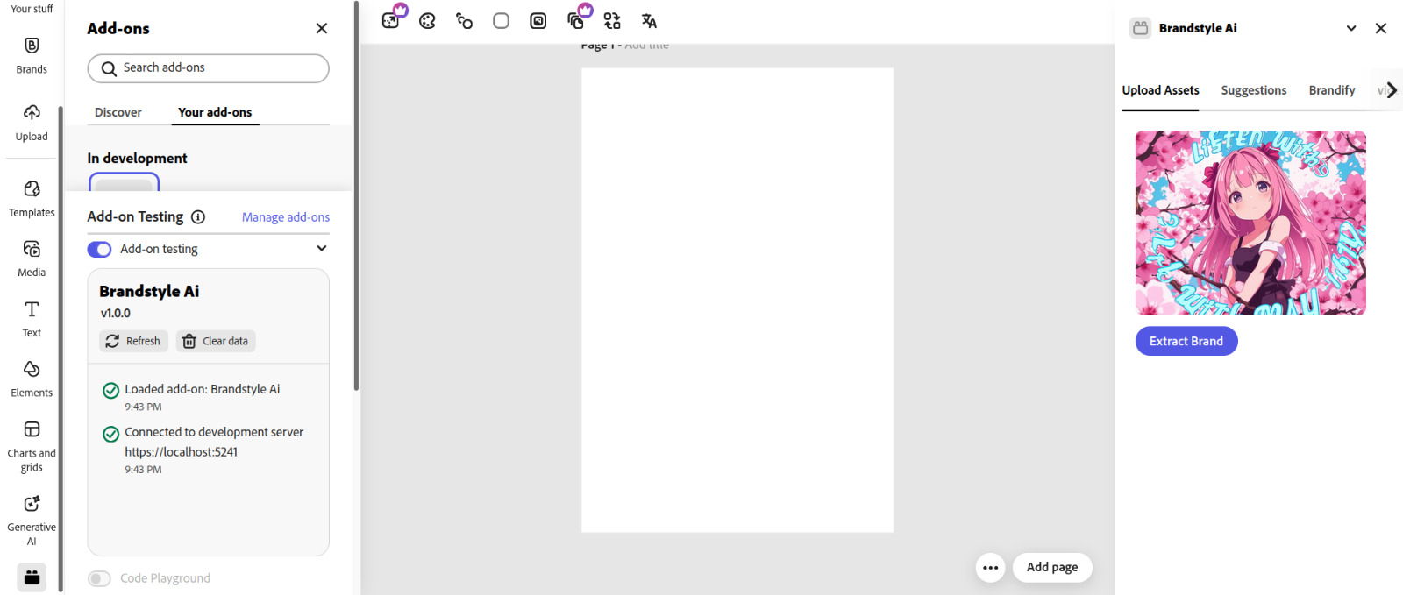Click the Manage add-ons link
Screen dimensions: 1403x595
(286, 217)
